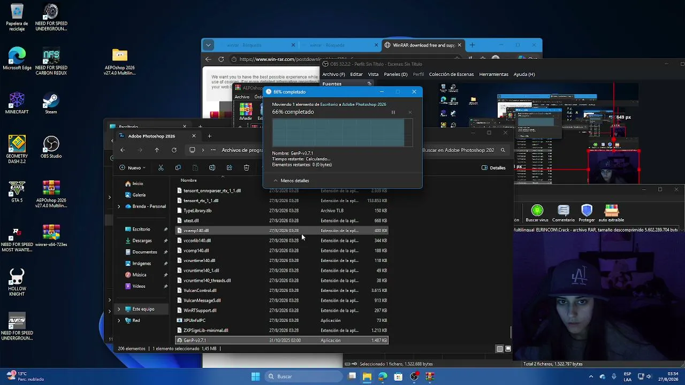
Task: Switch Explorer to details list view
Action: pos(500,349)
